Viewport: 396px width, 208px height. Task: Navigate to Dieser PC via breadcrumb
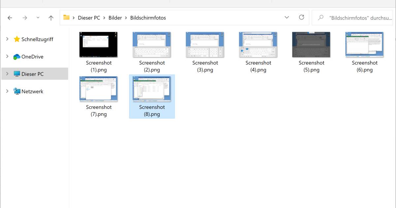(89, 17)
